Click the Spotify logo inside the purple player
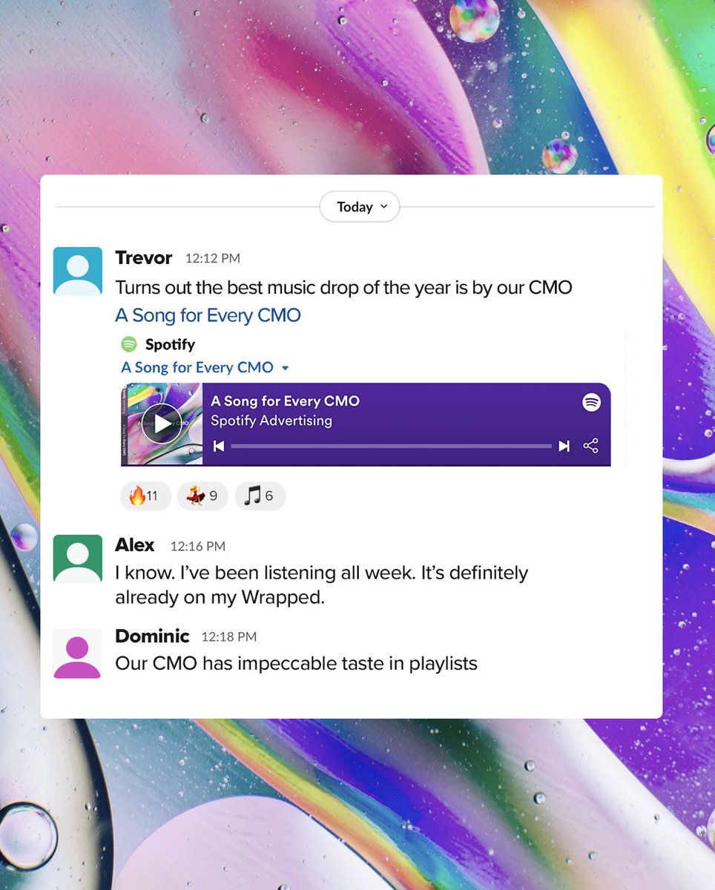 (x=591, y=402)
